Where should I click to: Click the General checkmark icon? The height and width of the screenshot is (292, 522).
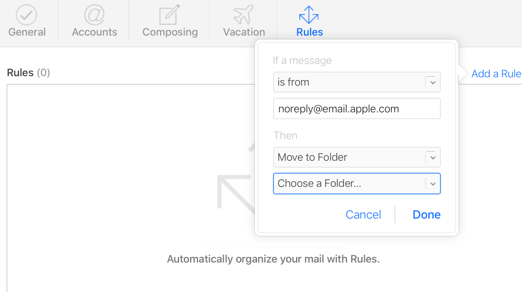click(27, 14)
